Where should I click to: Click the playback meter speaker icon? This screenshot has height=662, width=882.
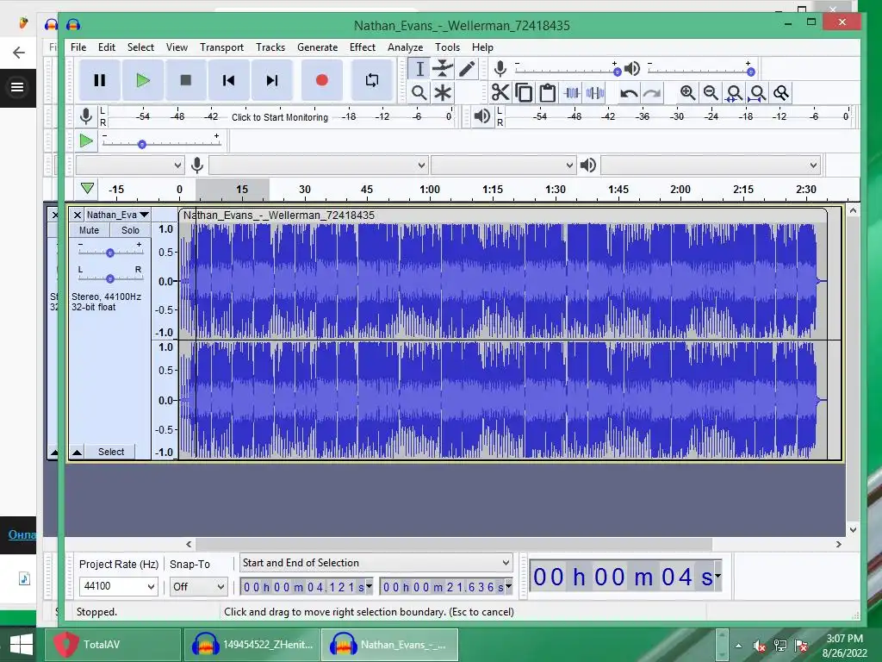(482, 116)
